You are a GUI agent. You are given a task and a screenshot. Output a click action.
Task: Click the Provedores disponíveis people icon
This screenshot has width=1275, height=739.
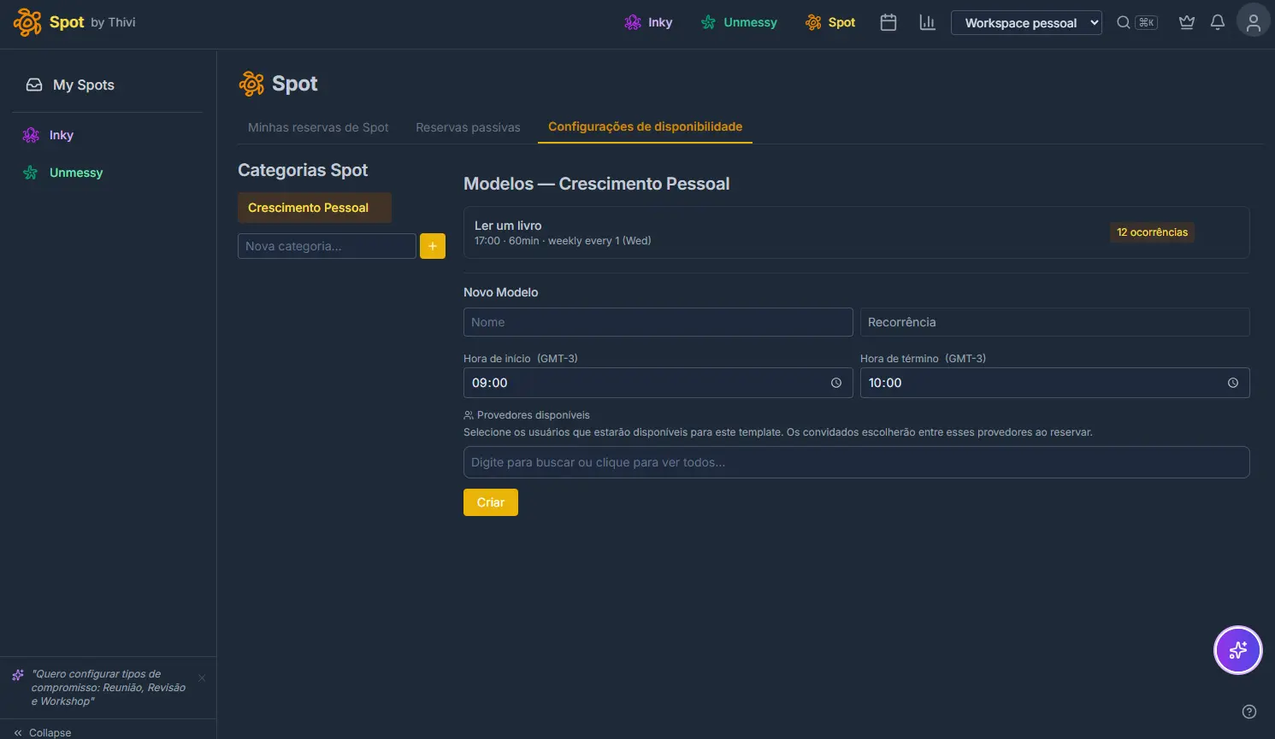469,415
